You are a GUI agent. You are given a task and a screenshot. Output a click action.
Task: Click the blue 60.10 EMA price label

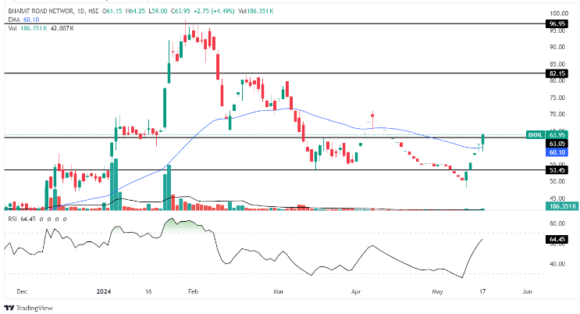(557, 153)
